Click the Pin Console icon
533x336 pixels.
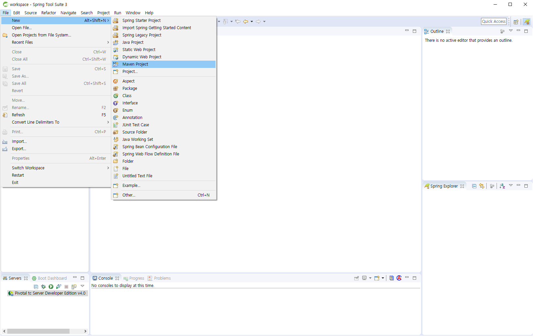point(356,278)
